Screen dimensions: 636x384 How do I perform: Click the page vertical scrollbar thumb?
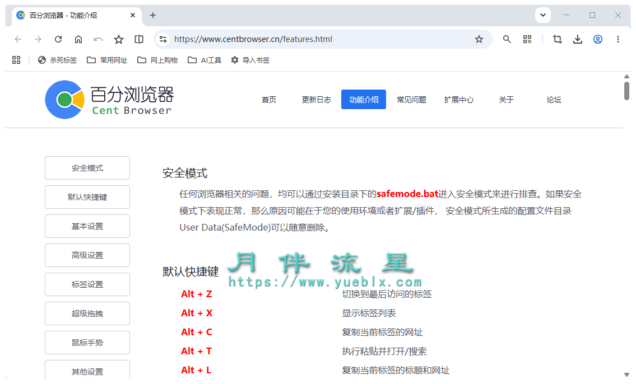pos(626,91)
